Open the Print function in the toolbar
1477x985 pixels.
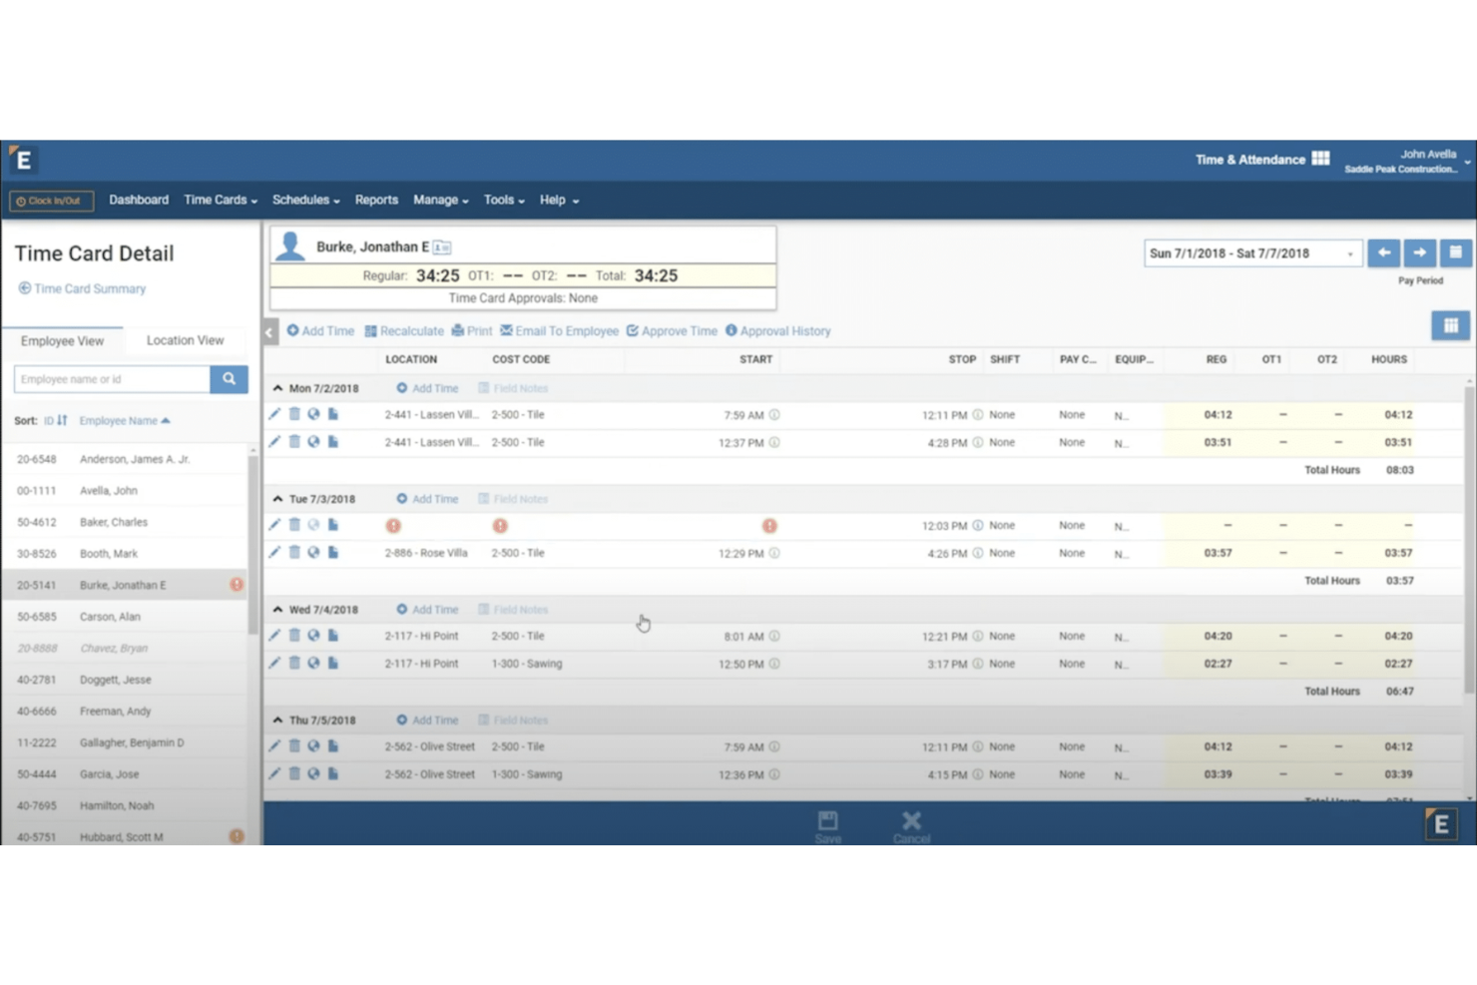pyautogui.click(x=471, y=330)
